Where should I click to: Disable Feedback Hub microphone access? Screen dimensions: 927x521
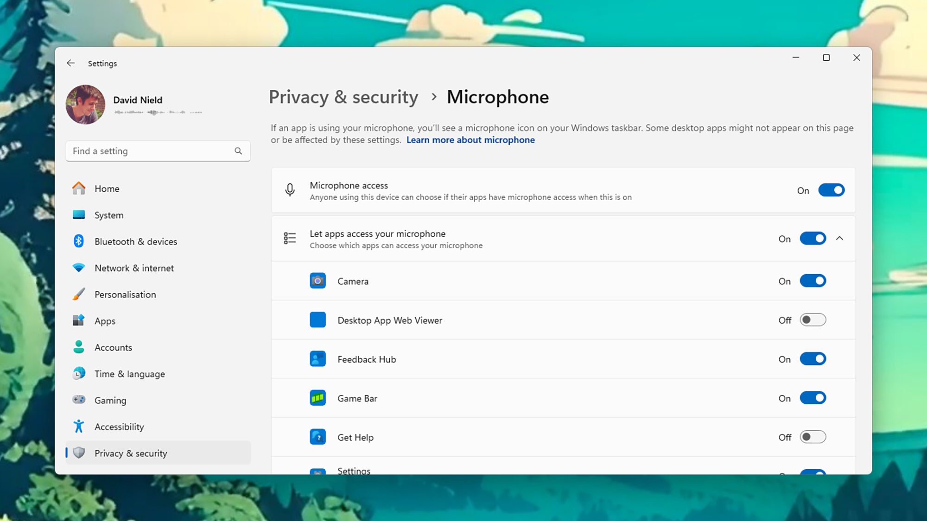click(x=813, y=358)
